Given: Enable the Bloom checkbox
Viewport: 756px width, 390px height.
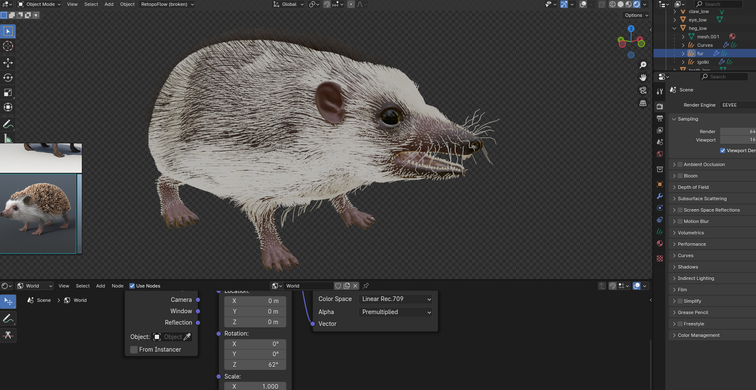Looking at the screenshot, I should 680,176.
